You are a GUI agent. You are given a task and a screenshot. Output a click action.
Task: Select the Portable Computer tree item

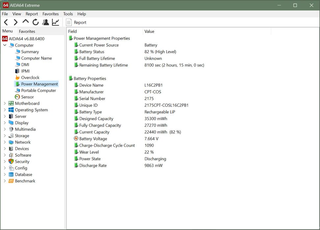click(x=39, y=90)
